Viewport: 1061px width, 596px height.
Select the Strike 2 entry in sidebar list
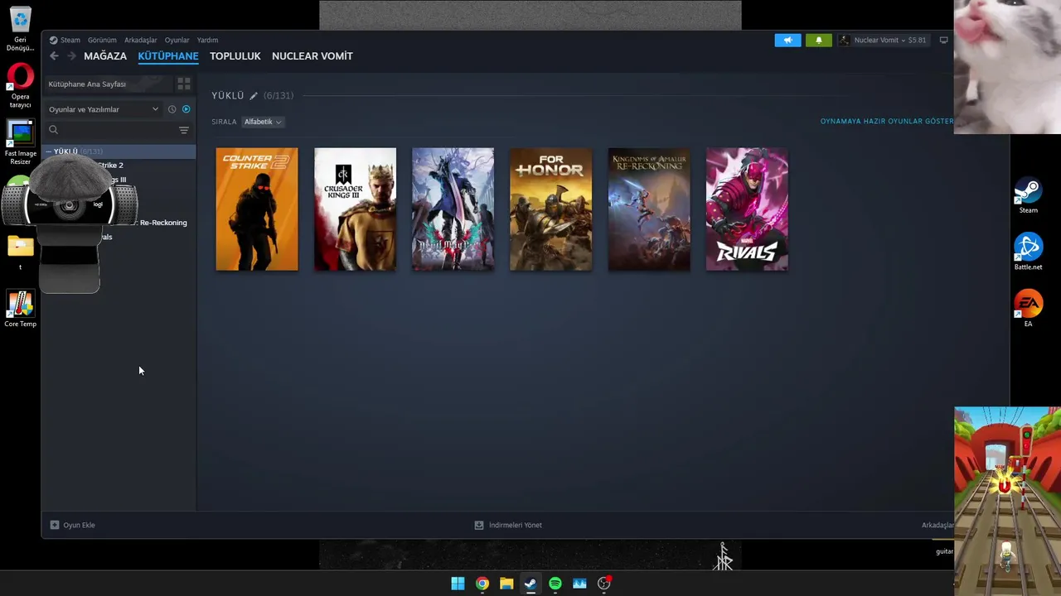point(111,166)
